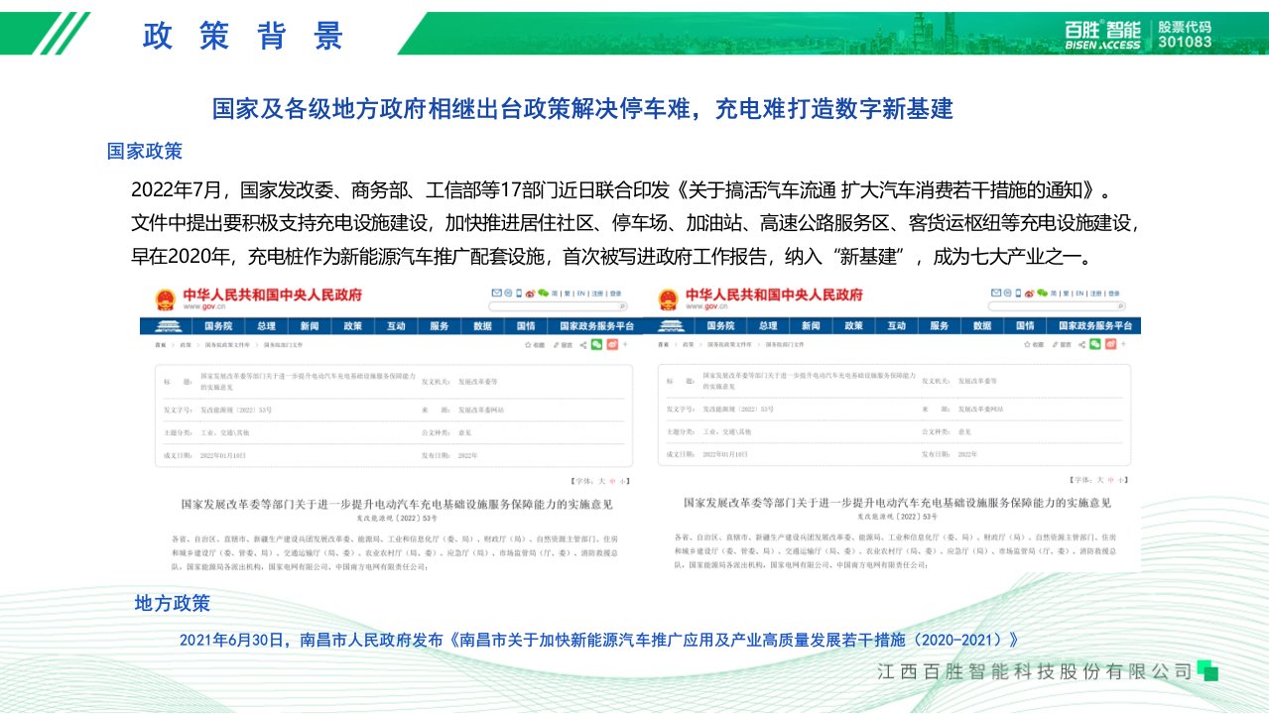Open 政策 menu in right webpage navigation
Screen dimensions: 1269x714
[x=852, y=326]
